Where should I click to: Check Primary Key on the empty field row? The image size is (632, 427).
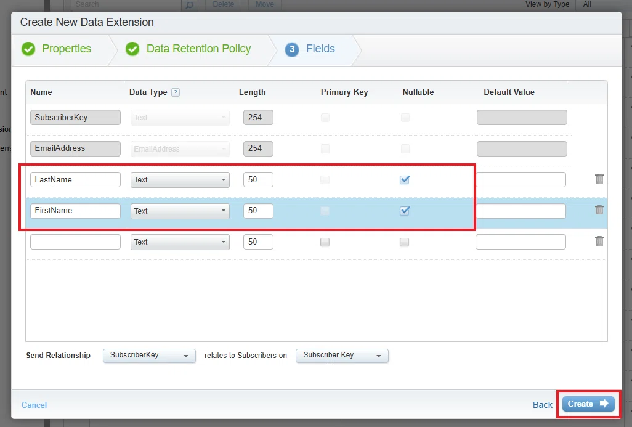click(x=325, y=242)
